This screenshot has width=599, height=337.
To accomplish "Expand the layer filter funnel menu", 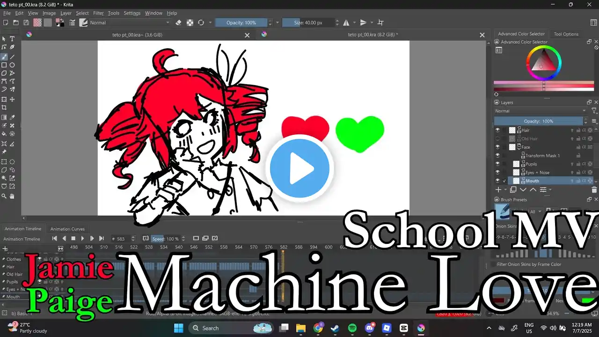I will point(594,111).
